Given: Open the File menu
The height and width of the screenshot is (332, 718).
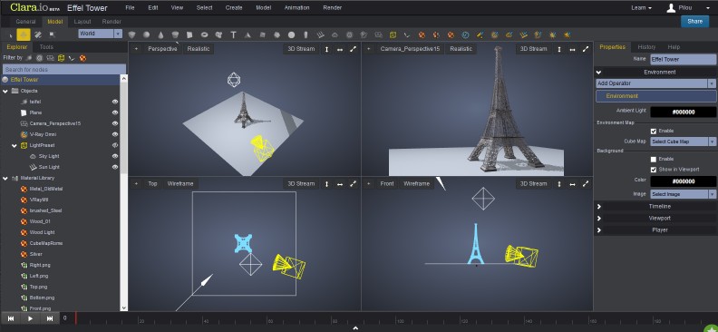Looking at the screenshot, I should [x=130, y=8].
